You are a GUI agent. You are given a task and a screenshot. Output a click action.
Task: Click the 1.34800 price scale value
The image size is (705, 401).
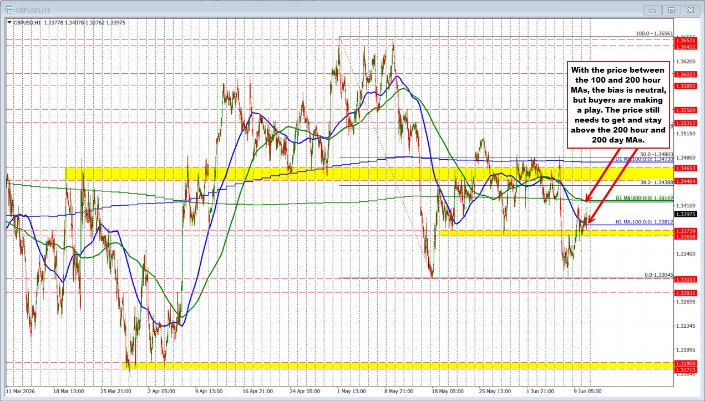click(x=685, y=158)
